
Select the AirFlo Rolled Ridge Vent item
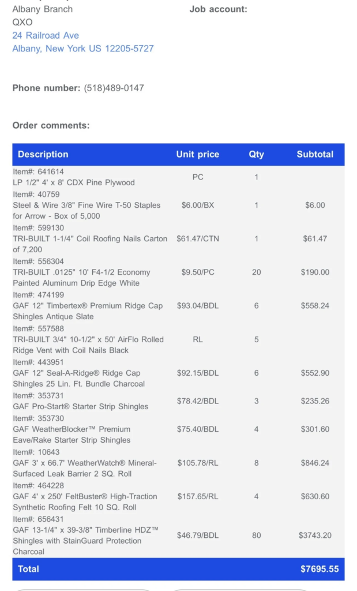click(x=88, y=345)
